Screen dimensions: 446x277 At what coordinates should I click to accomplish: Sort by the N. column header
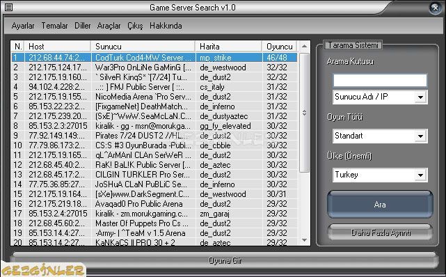[18, 47]
